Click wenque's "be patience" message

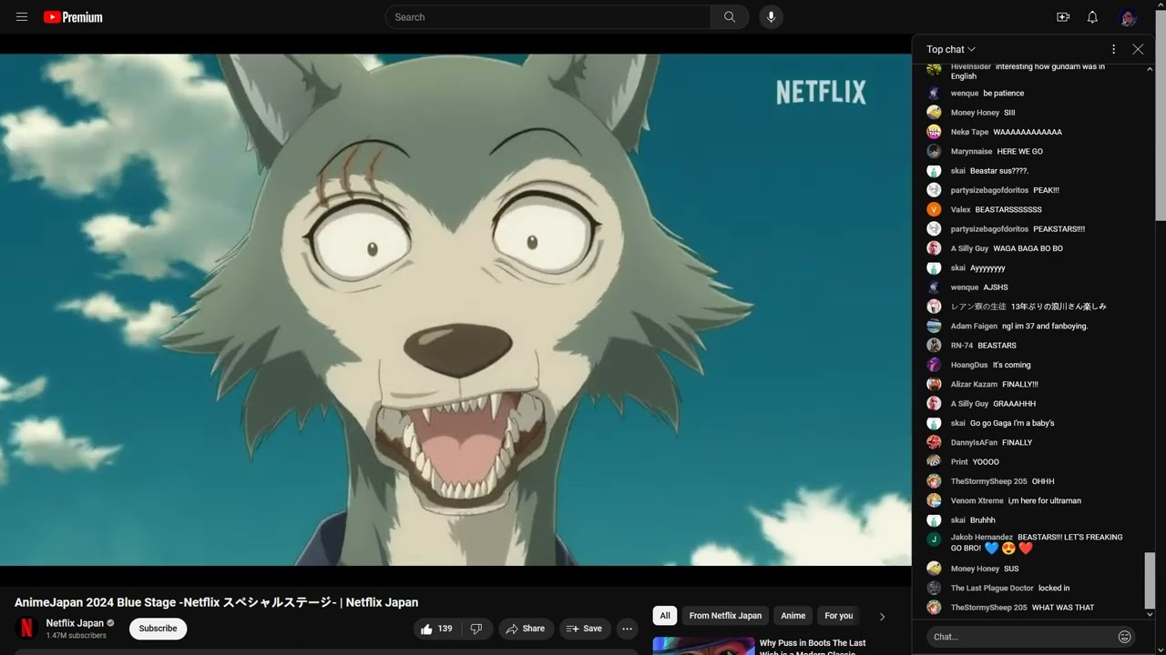[1003, 93]
